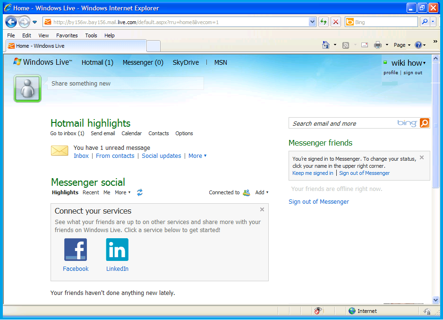Click the green online status indicator
The image size is (443, 320).
385,62
